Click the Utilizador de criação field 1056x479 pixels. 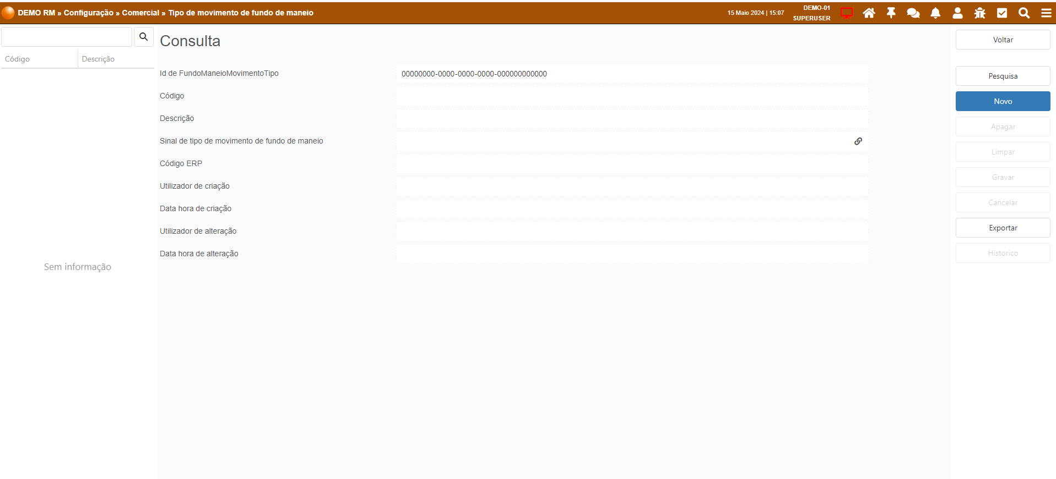click(x=632, y=186)
